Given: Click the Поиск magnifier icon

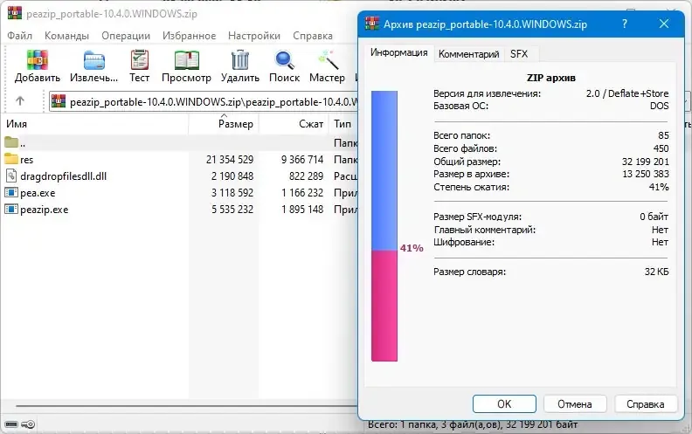Looking at the screenshot, I should pos(285,60).
